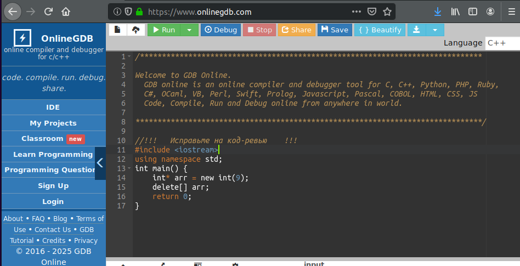Click the green padlock security icon

pos(139,12)
